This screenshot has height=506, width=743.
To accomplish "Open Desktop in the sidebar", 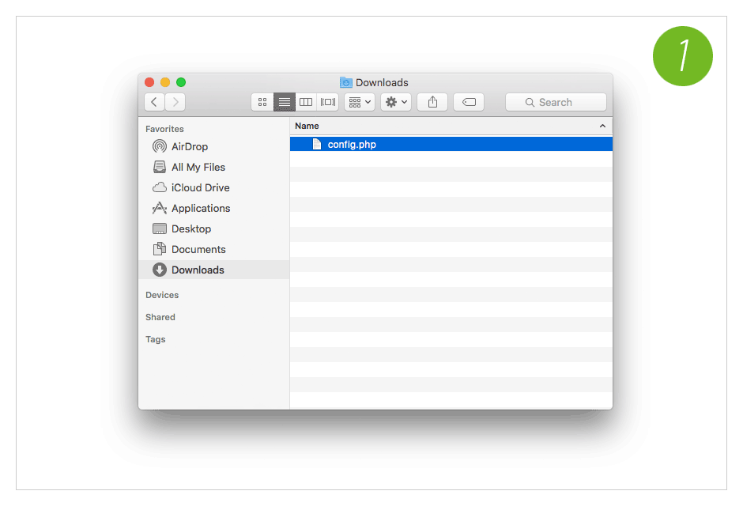I will tap(214, 228).
